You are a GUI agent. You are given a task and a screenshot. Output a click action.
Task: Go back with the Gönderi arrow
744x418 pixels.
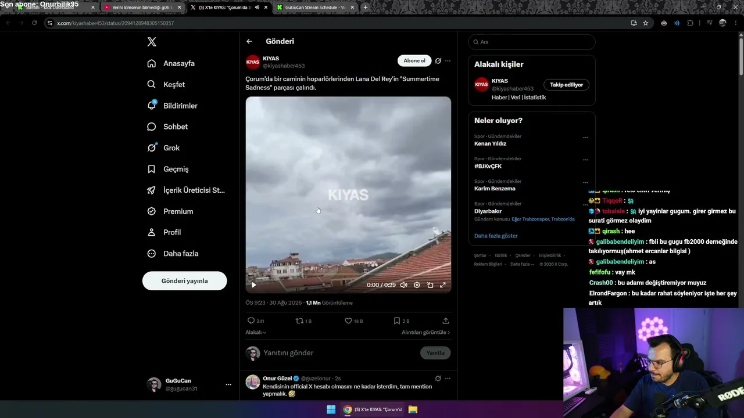(x=249, y=41)
